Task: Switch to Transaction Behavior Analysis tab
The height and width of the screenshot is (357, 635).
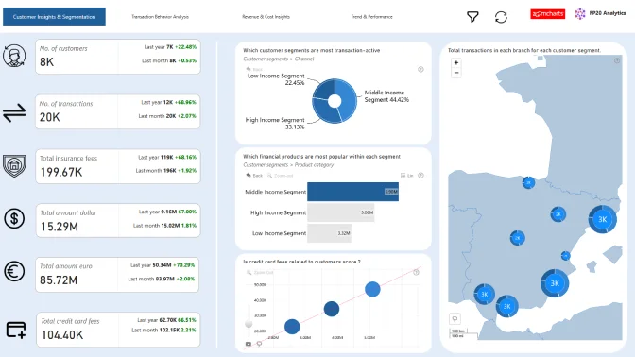Action: click(x=160, y=17)
